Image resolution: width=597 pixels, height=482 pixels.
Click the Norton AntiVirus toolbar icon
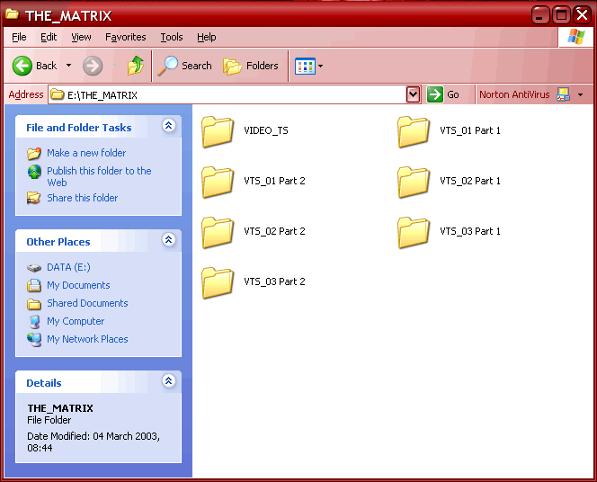563,94
